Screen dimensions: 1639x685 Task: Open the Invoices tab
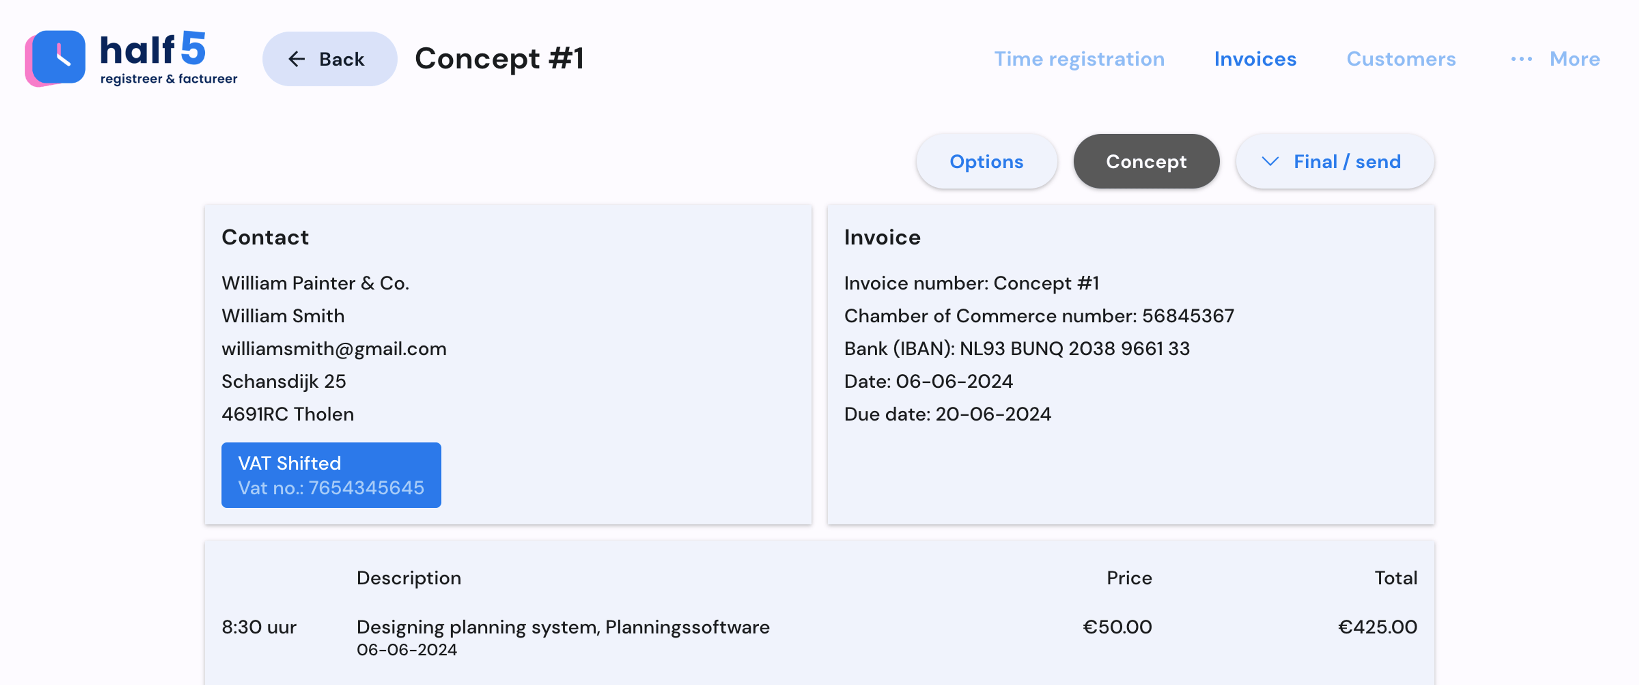click(1255, 59)
